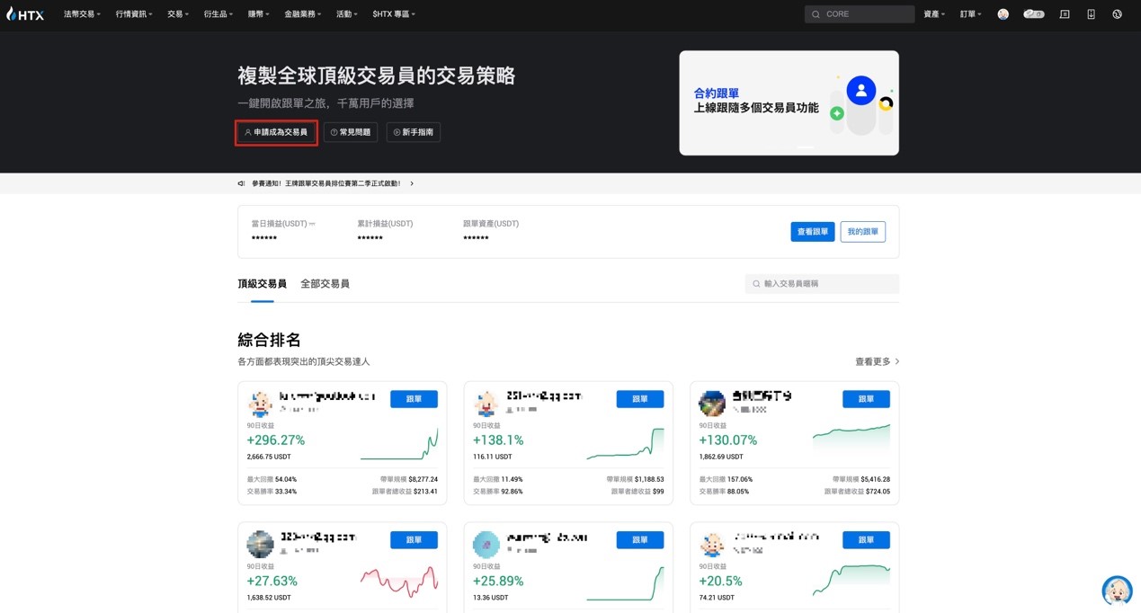Expand the 行情資訊 menu
The image size is (1141, 613).
(134, 14)
